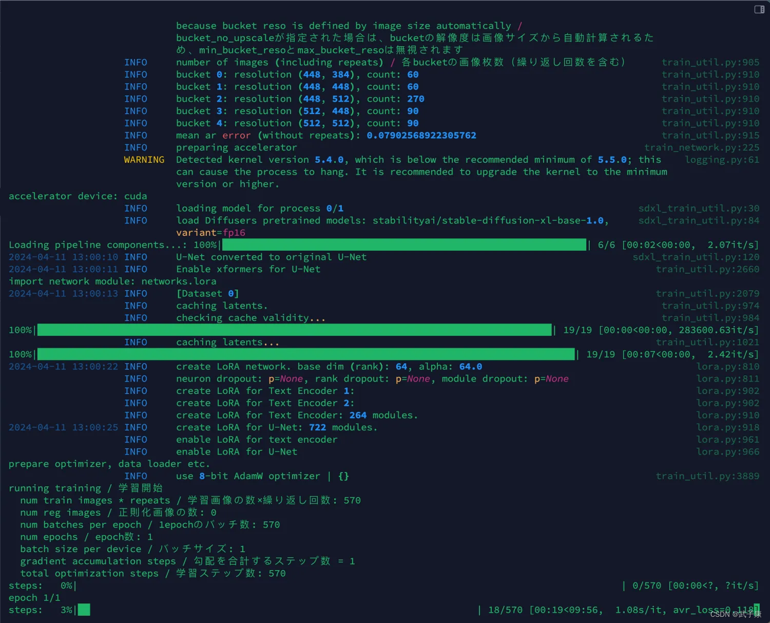Click the 'gradient accumulation steps' line
This screenshot has width=770, height=623.
pyautogui.click(x=188, y=561)
